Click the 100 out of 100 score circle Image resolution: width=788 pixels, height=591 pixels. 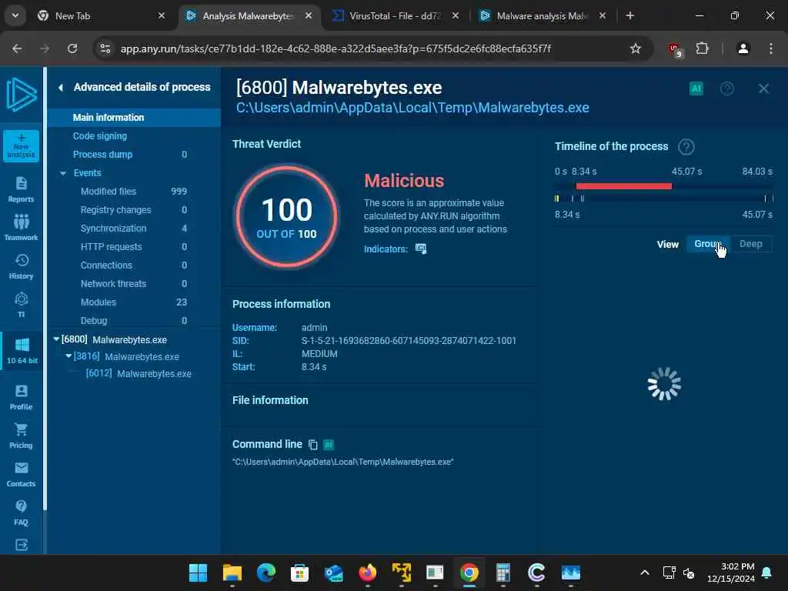pyautogui.click(x=287, y=216)
